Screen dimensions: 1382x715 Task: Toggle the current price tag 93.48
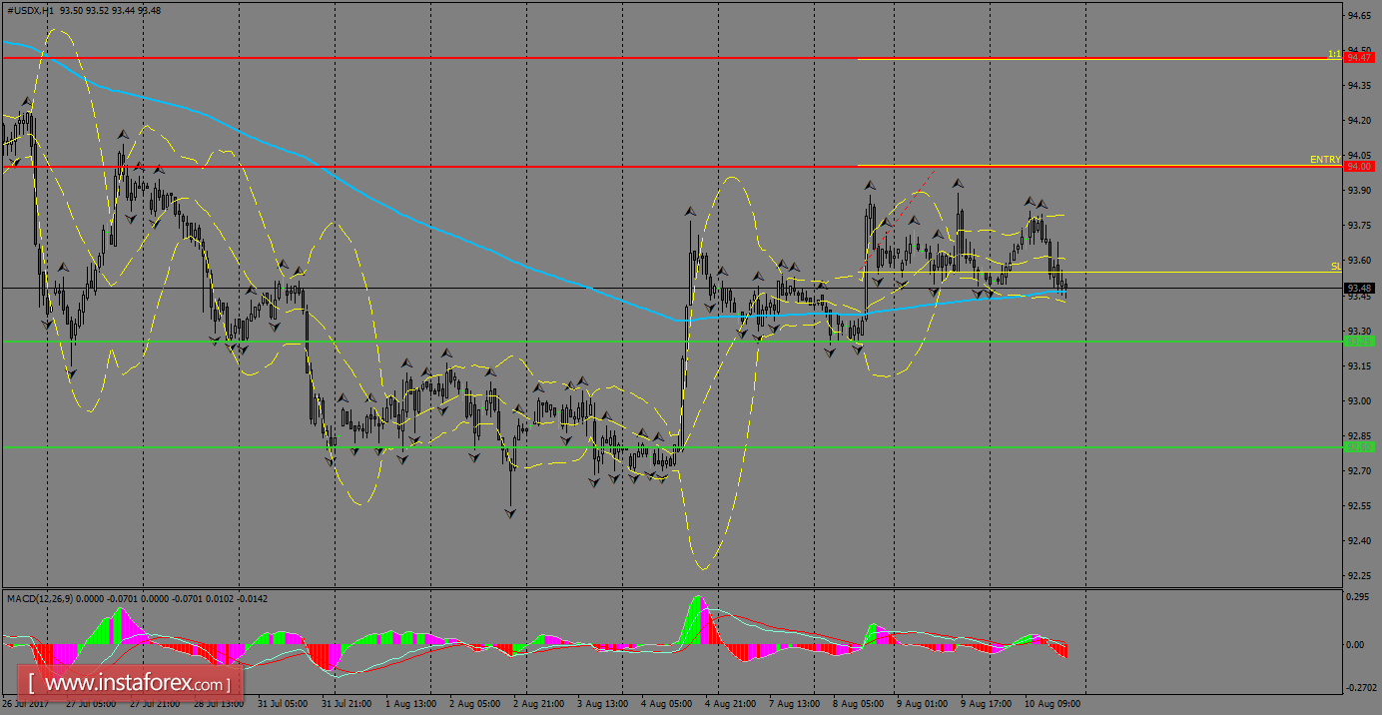pos(1358,290)
